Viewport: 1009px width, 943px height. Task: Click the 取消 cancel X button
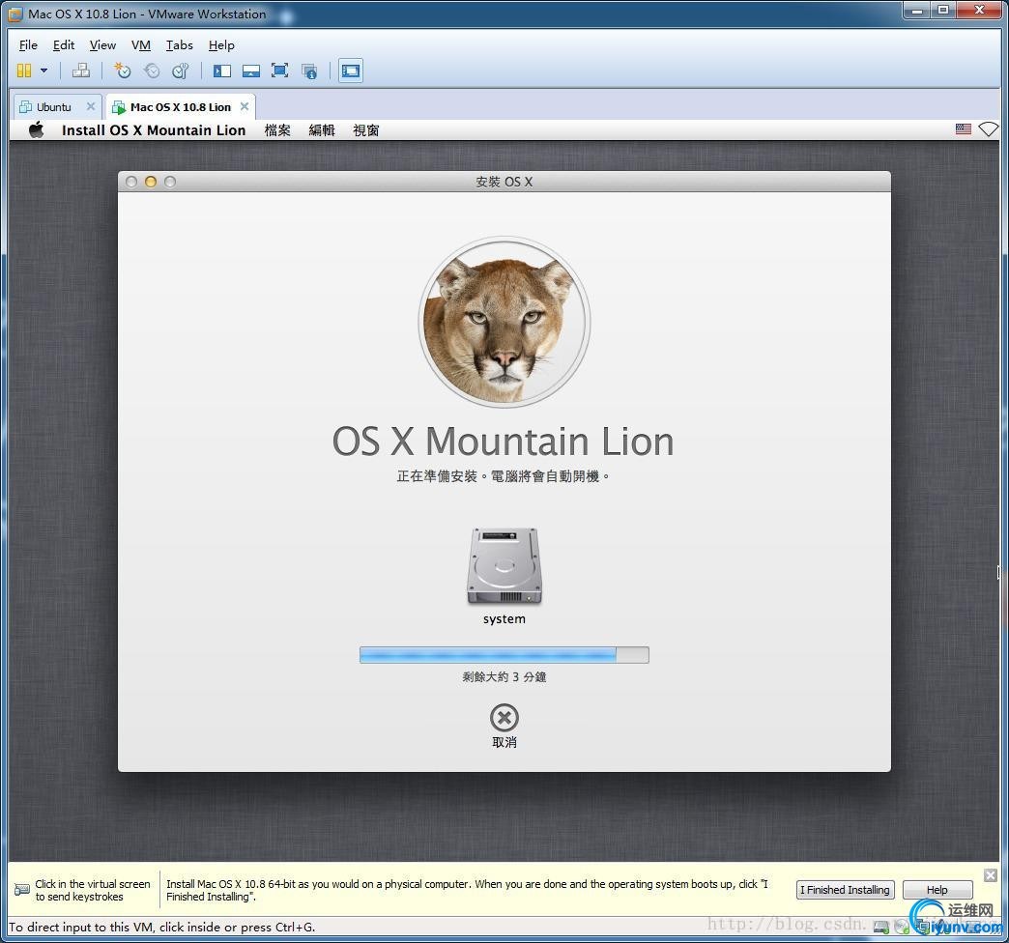pyautogui.click(x=504, y=717)
